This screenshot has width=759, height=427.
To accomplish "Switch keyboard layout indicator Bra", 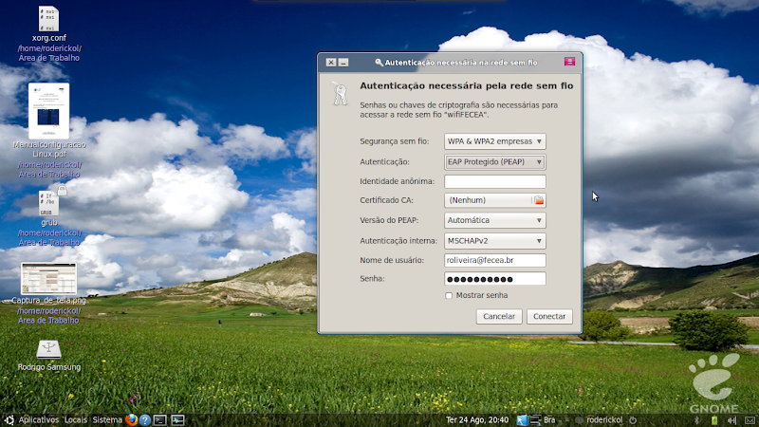I will click(x=549, y=419).
